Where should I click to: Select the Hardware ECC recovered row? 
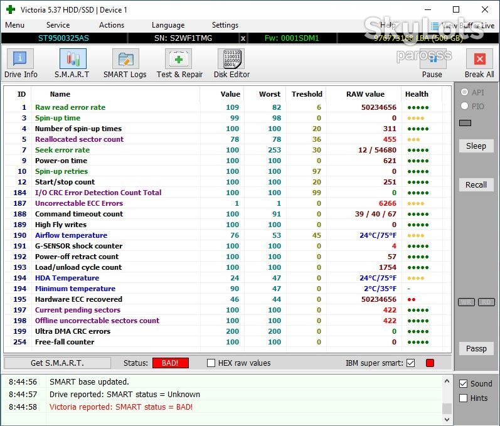228,299
